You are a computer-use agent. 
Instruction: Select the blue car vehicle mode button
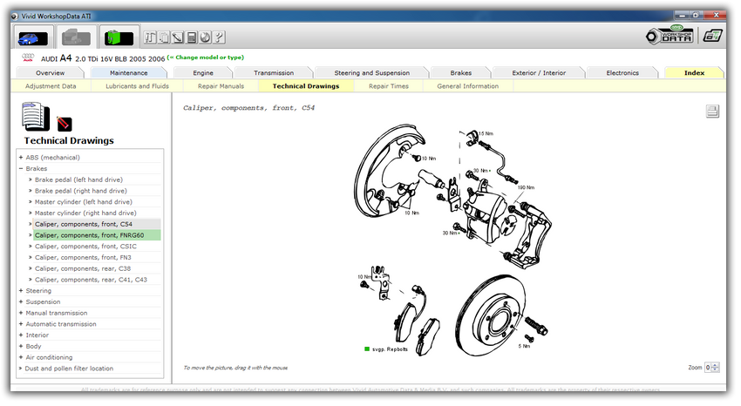click(x=32, y=37)
